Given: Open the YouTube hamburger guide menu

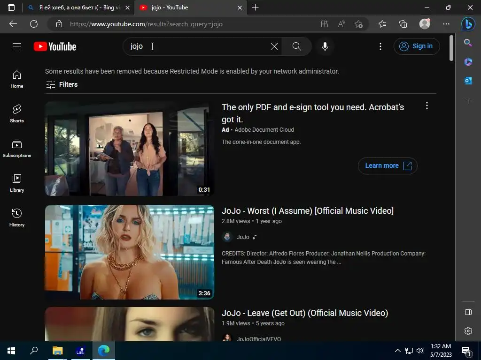Looking at the screenshot, I should pyautogui.click(x=17, y=46).
